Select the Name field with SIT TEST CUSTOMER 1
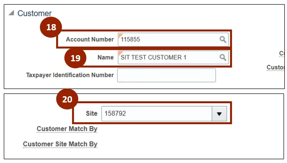The width and height of the screenshot is (287, 163). [168, 57]
